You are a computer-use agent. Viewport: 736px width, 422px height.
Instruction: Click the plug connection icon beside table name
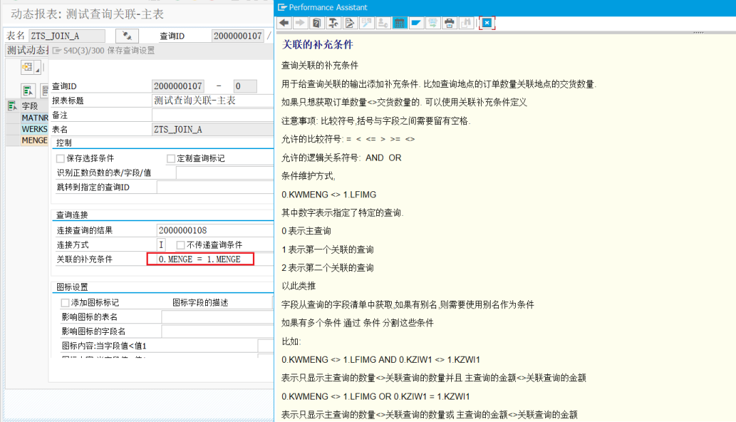point(127,35)
